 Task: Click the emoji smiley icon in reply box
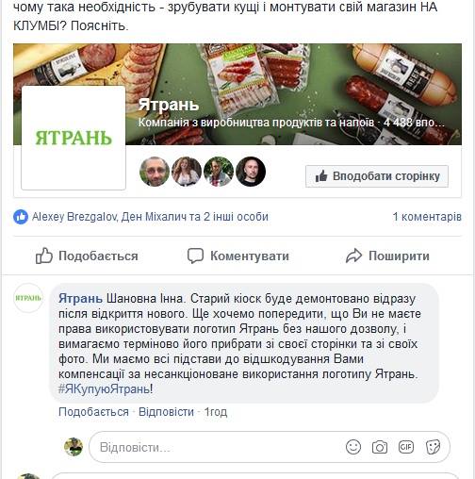353,447
